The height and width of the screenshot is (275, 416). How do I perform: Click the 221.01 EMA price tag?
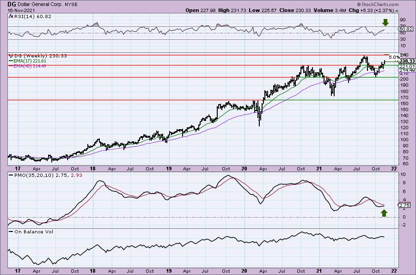[x=407, y=66]
